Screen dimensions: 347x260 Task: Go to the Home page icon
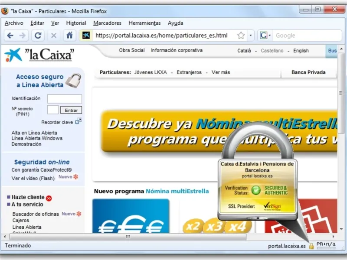[x=69, y=36]
